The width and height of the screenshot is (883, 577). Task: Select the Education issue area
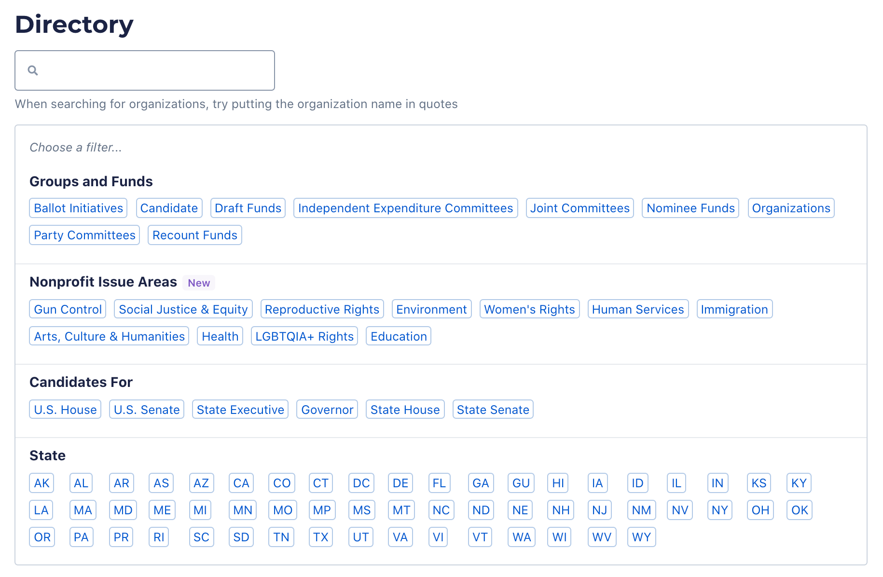pyautogui.click(x=399, y=336)
